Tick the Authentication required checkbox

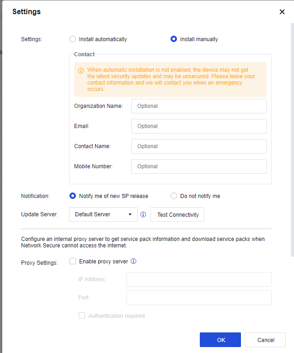82,316
